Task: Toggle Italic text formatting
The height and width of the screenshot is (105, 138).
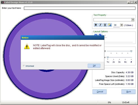Action: [x=100, y=25]
